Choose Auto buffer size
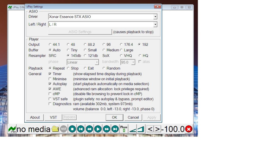The width and height of the screenshot is (257, 144). [x=54, y=50]
